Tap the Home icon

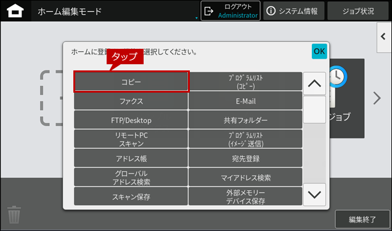click(x=15, y=11)
